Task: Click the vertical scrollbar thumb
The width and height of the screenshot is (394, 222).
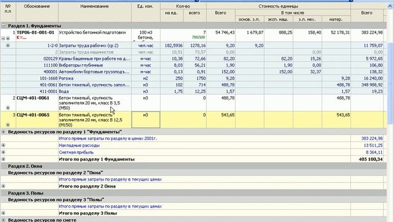Action: 390,83
